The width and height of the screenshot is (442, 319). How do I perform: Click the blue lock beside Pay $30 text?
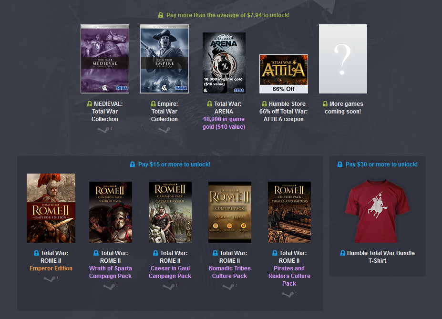(340, 164)
